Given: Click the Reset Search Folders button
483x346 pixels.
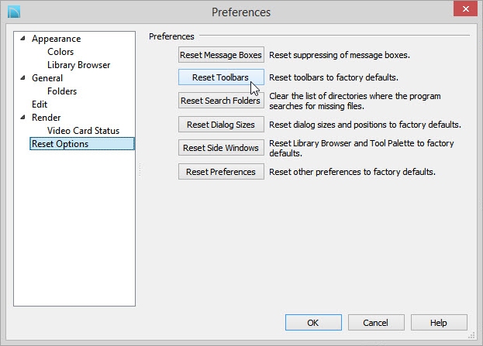Looking at the screenshot, I should [x=221, y=101].
